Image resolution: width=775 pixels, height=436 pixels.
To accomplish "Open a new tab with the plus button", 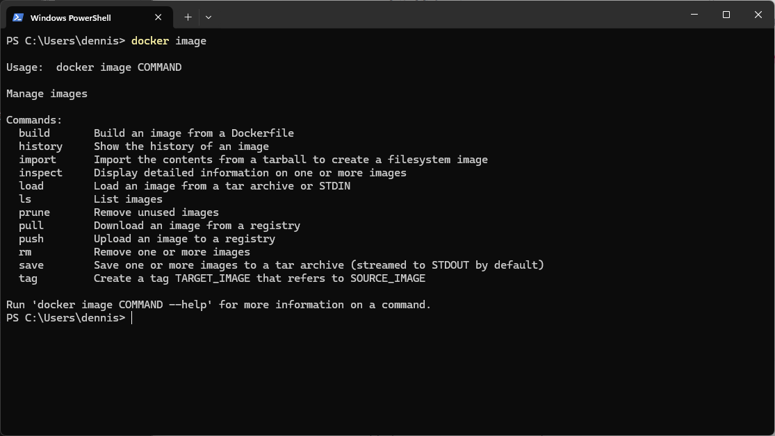I will (187, 17).
